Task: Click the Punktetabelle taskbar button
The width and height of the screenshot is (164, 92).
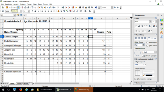Action: pos(64,90)
